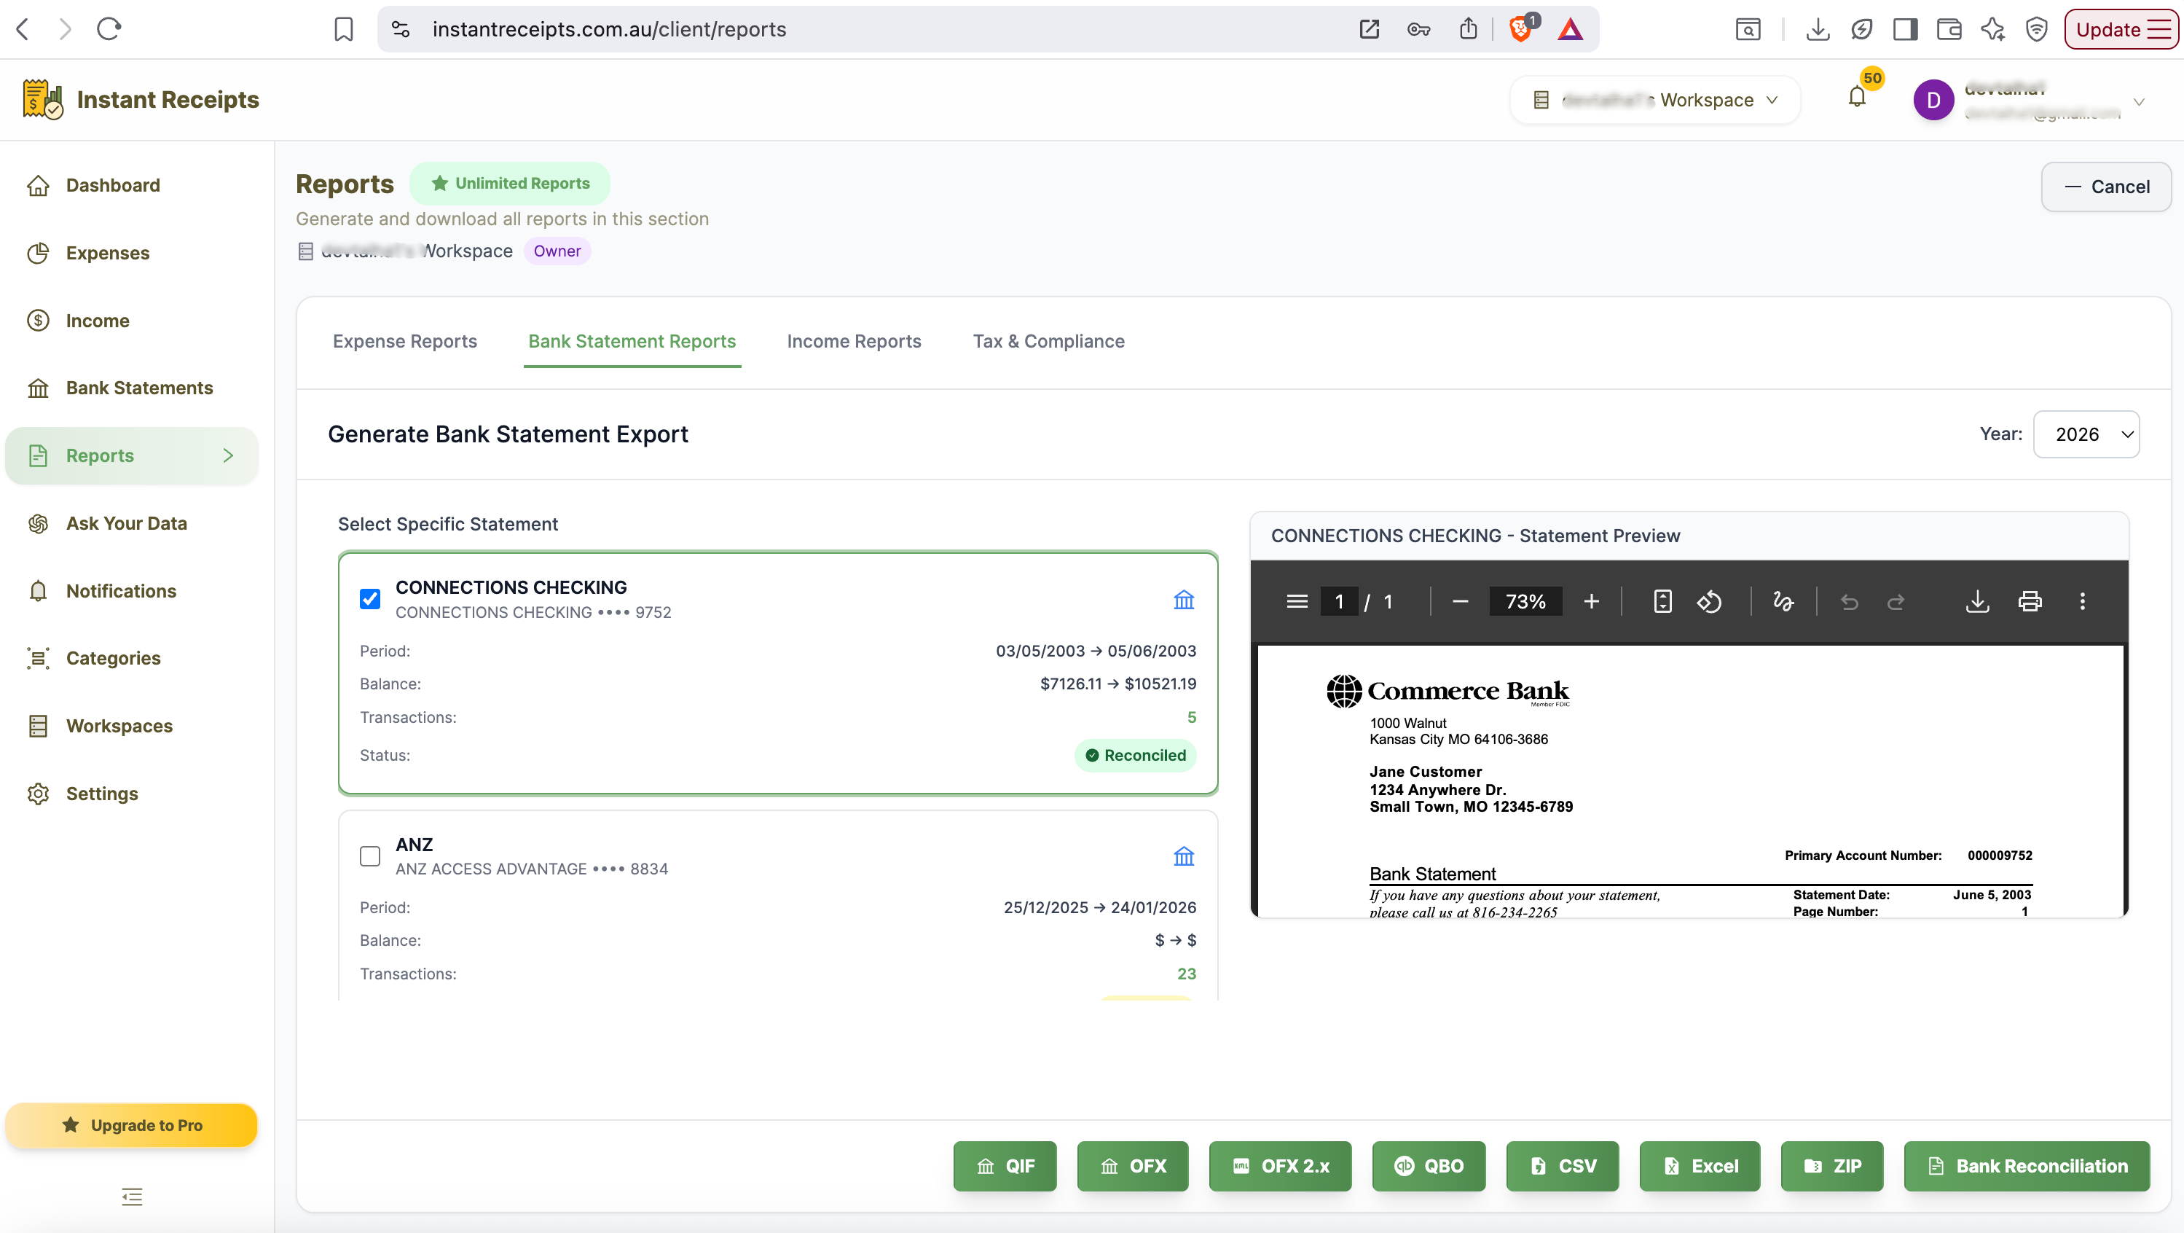Open Income in sidebar

point(131,321)
